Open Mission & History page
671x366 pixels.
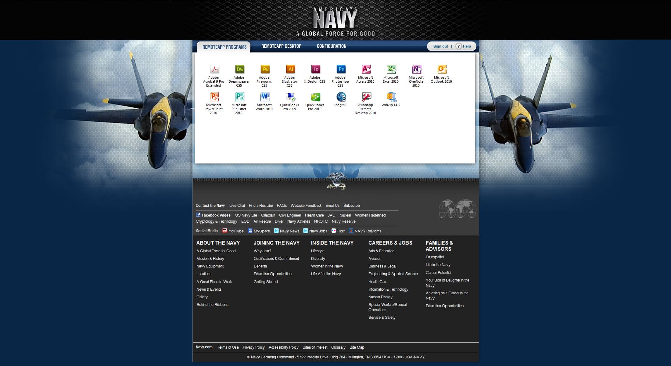tap(210, 259)
